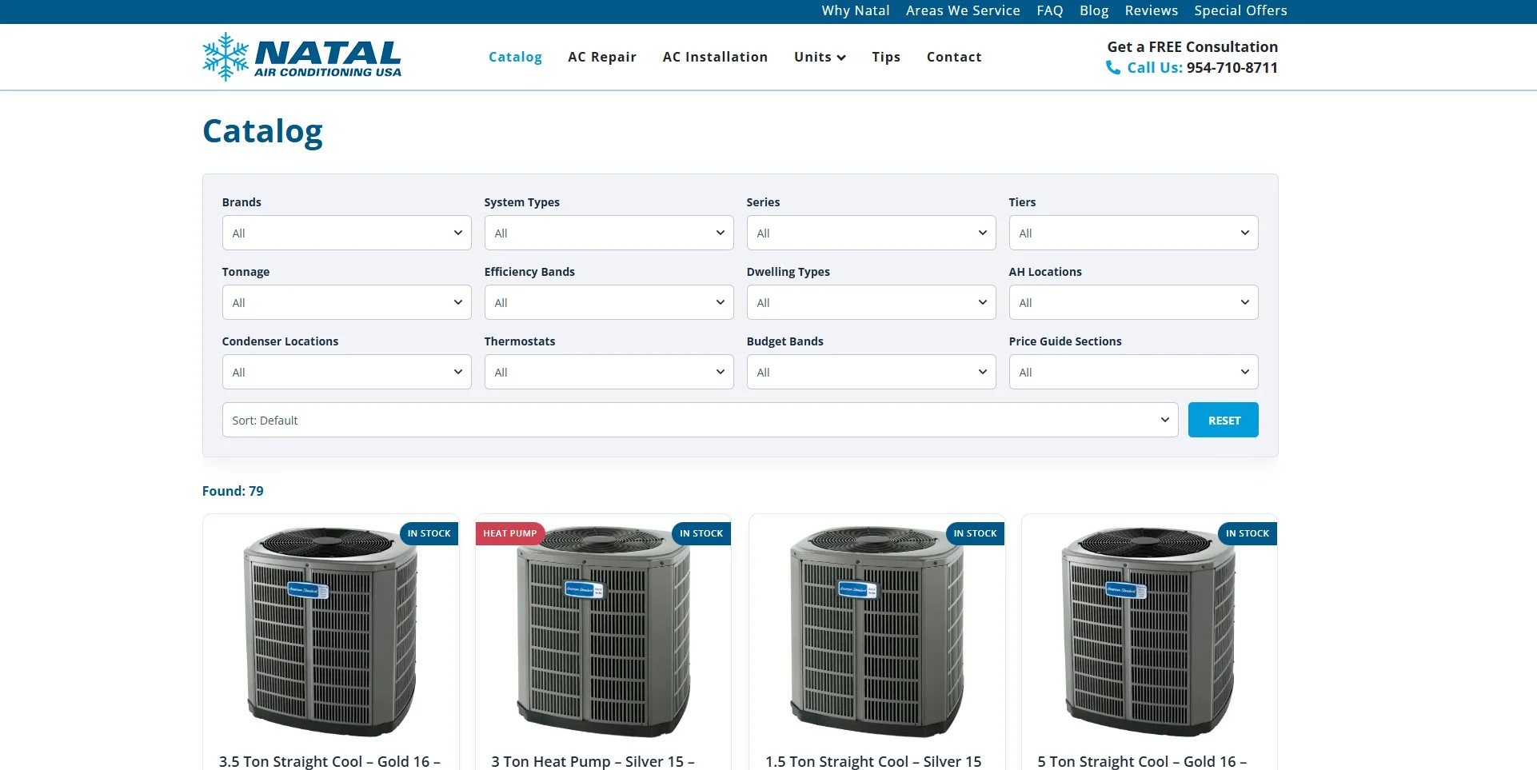
Task: Open the System Types filter dropdown
Action: click(609, 233)
